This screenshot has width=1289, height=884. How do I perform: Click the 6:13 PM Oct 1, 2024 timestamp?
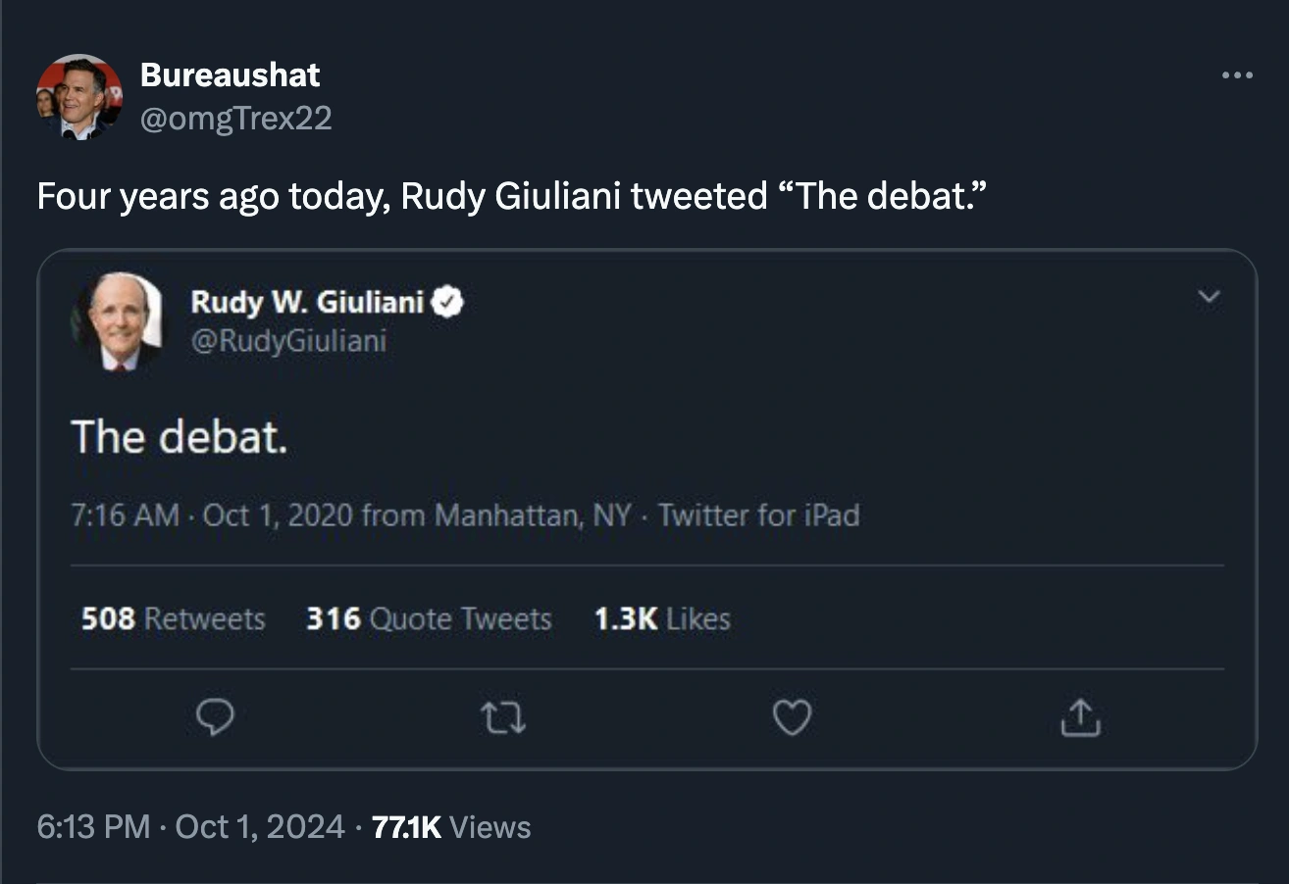[x=191, y=827]
